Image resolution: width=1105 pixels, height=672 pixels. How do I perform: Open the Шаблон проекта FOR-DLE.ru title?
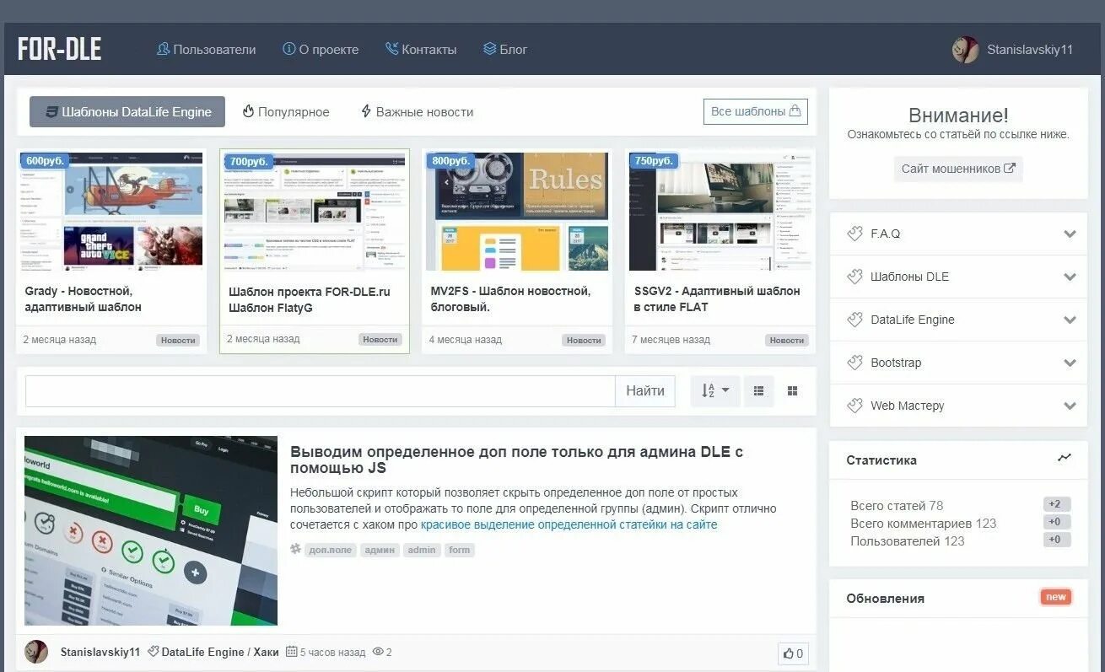(x=310, y=300)
